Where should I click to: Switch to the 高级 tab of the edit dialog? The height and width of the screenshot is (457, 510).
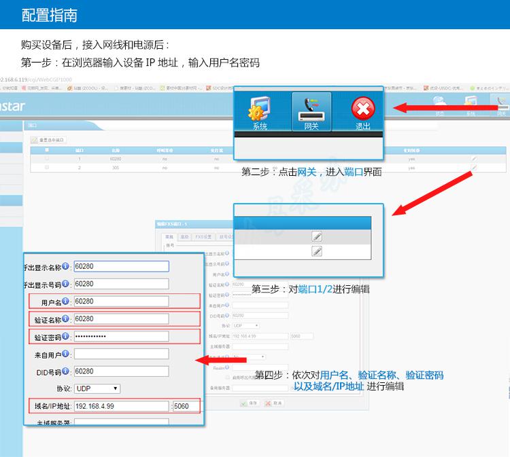coord(184,237)
